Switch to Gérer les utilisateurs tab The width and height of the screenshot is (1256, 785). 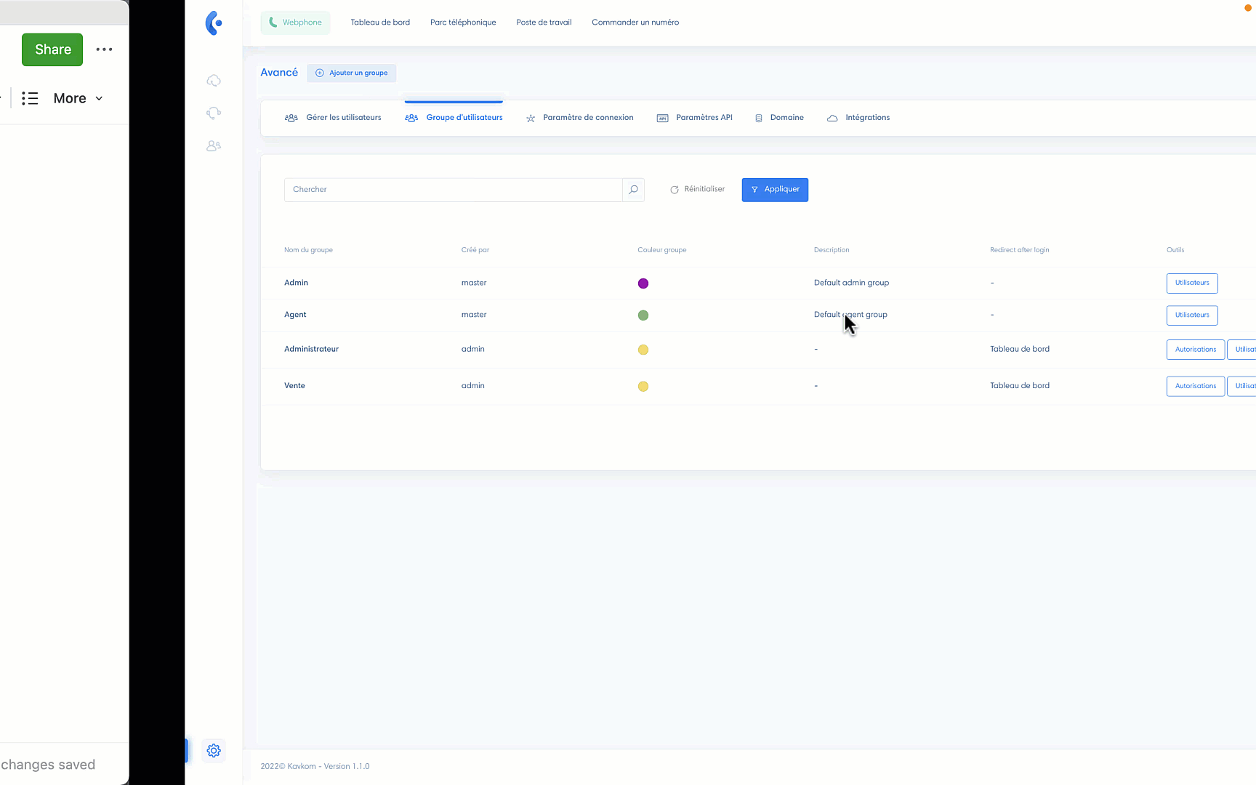point(333,118)
